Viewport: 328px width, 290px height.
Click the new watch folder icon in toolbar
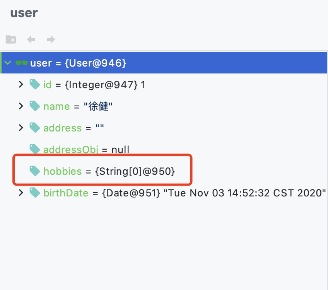click(x=10, y=39)
